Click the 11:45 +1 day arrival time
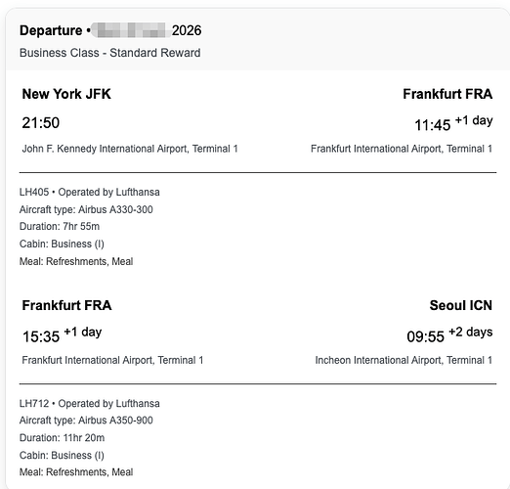 pos(453,123)
